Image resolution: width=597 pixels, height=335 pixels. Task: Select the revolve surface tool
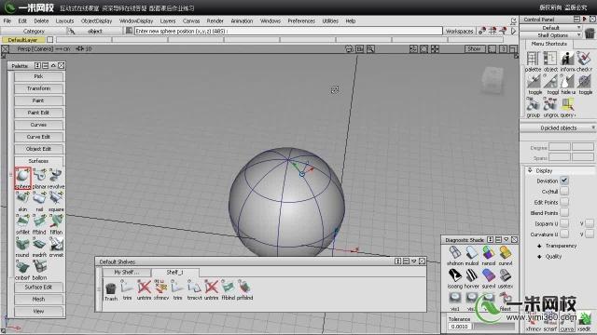[56, 178]
